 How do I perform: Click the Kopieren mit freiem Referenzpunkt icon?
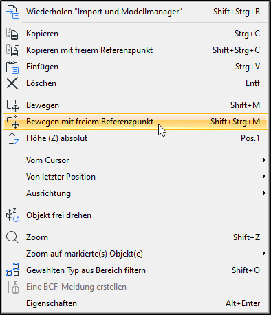click(12, 50)
